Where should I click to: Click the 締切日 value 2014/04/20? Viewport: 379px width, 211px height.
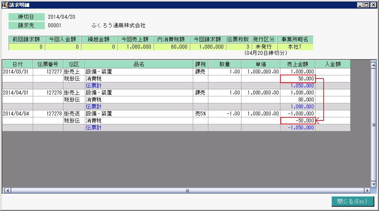(62, 17)
